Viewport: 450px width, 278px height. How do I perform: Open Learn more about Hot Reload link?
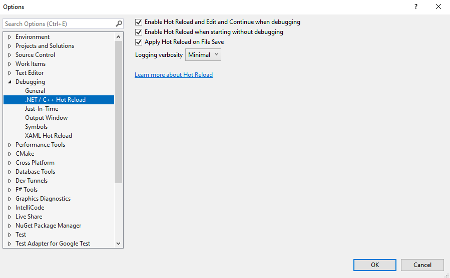click(x=174, y=75)
